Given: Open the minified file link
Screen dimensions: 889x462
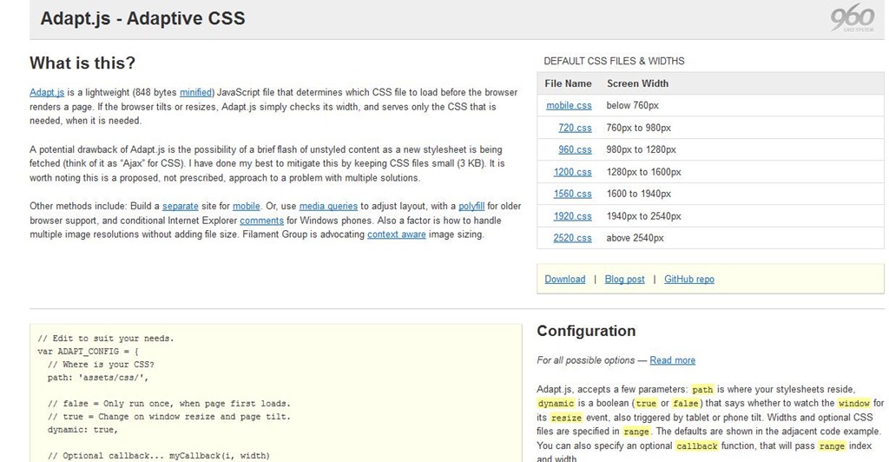Looking at the screenshot, I should (x=195, y=92).
